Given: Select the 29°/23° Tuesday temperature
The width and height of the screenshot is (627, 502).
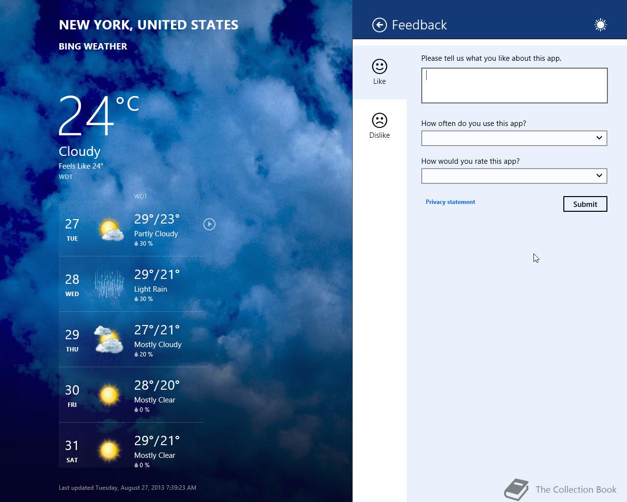Looking at the screenshot, I should click(157, 219).
